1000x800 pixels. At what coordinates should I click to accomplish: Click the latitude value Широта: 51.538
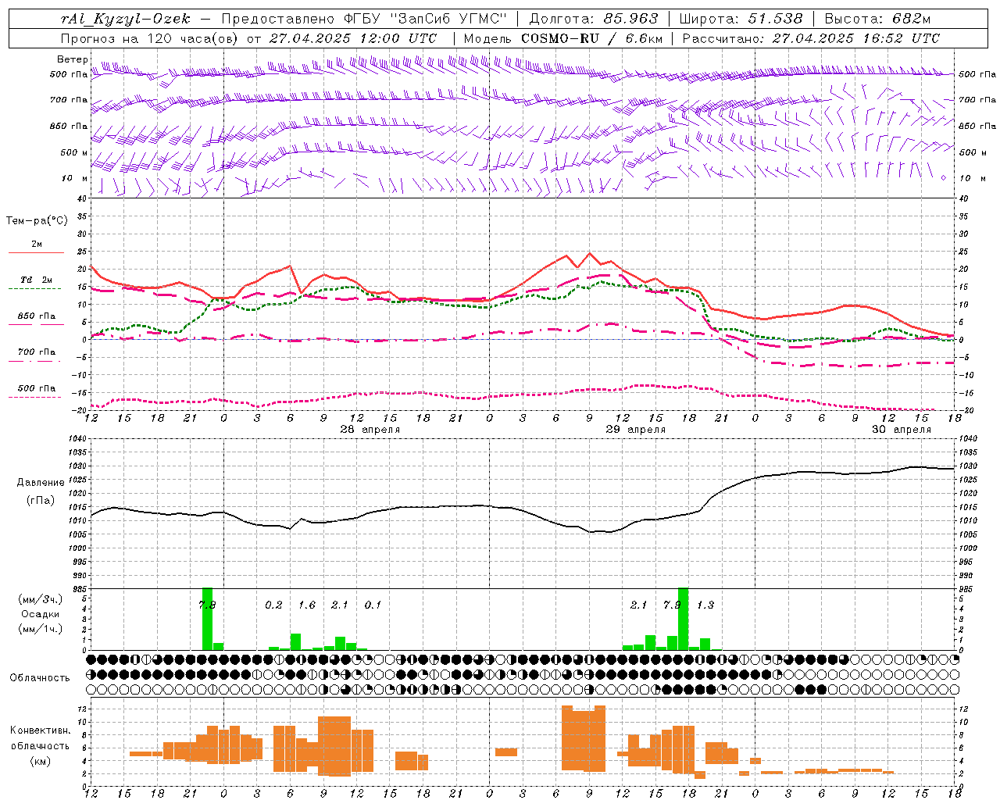click(x=741, y=19)
